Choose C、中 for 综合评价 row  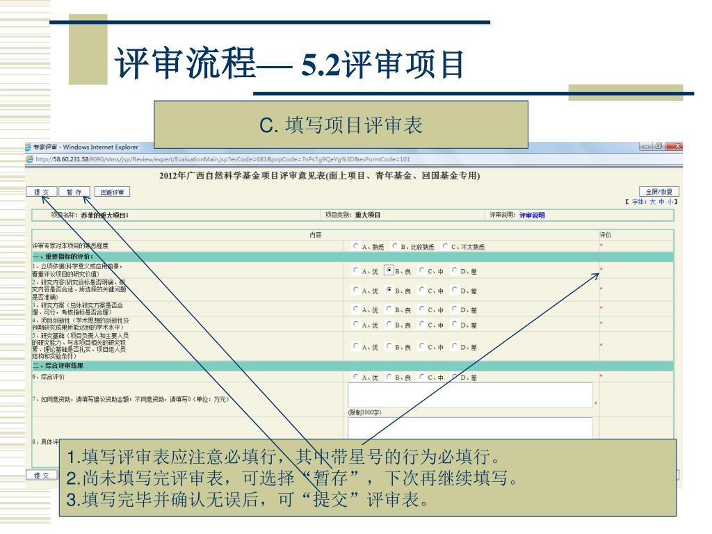[422, 376]
